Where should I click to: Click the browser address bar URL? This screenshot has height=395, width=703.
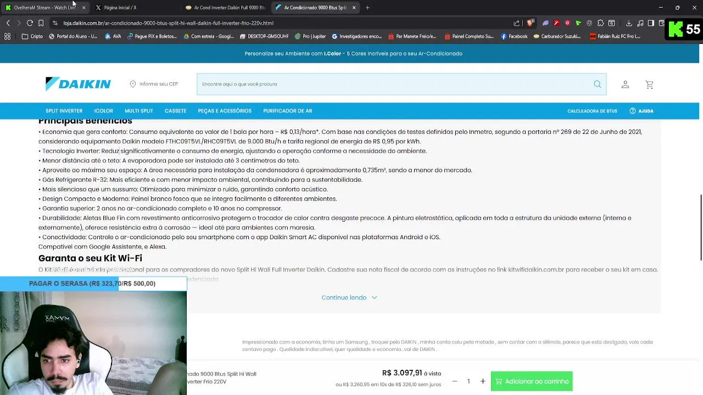coord(168,23)
